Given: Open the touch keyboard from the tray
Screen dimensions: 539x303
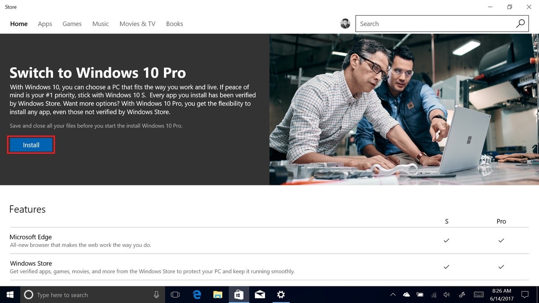Looking at the screenshot, I should click(x=478, y=294).
